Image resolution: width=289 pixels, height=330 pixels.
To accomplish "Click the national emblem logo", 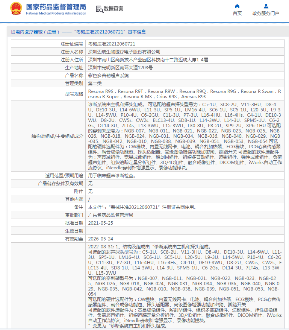I will [x=16, y=8].
